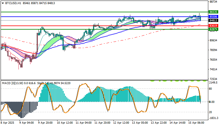
Task: Click the -1831.3 indicator scale value
Action: pos(214,118)
